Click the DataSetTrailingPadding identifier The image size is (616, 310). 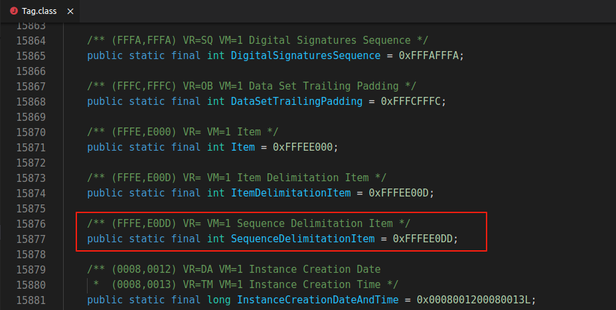(x=297, y=102)
